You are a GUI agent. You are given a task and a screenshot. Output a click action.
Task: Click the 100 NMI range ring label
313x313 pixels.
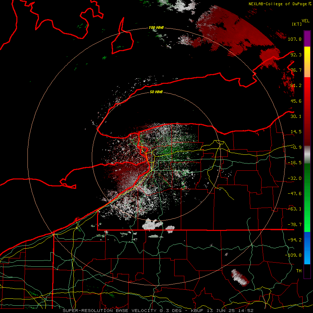156,27
